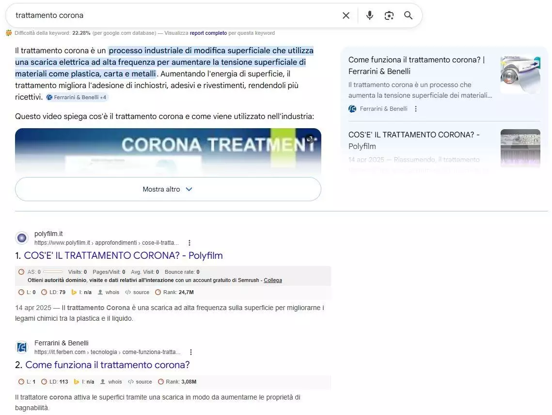
Task: Open 'report completo' keyword link
Action: 208,33
